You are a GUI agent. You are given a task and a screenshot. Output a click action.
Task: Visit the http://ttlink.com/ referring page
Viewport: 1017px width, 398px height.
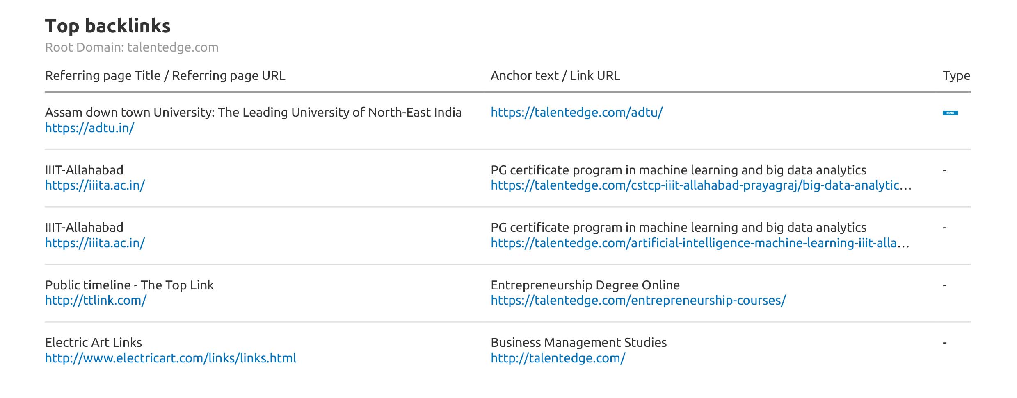[x=96, y=301]
